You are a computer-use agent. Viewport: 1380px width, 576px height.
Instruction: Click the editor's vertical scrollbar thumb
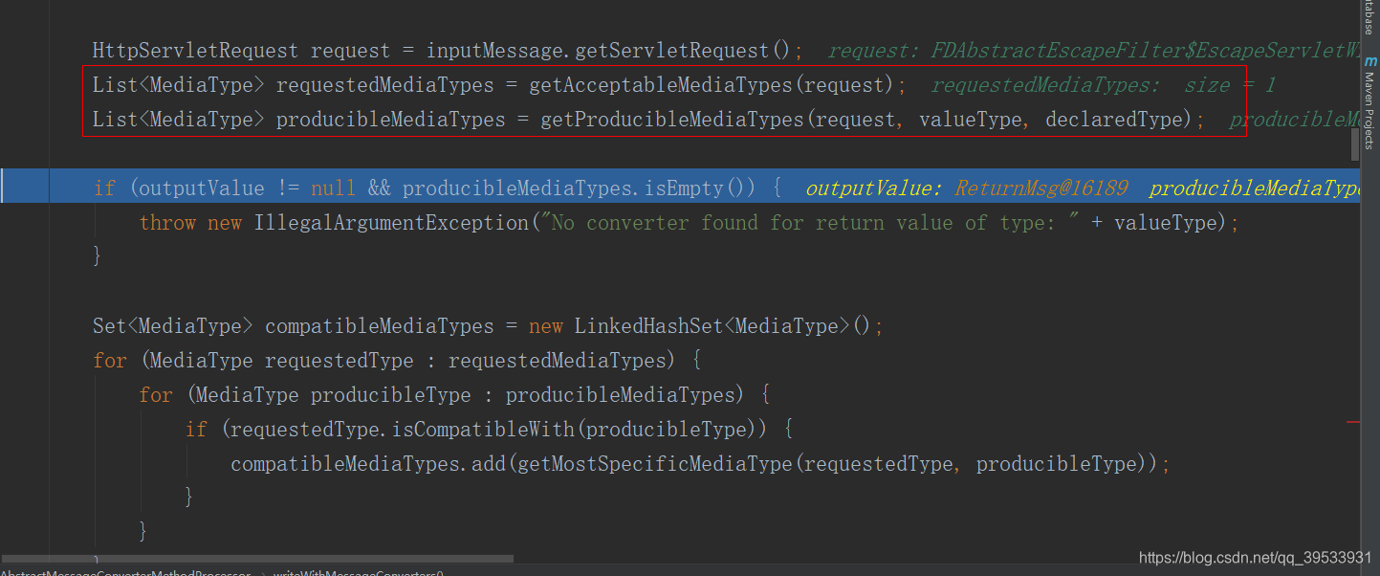pyautogui.click(x=1354, y=145)
